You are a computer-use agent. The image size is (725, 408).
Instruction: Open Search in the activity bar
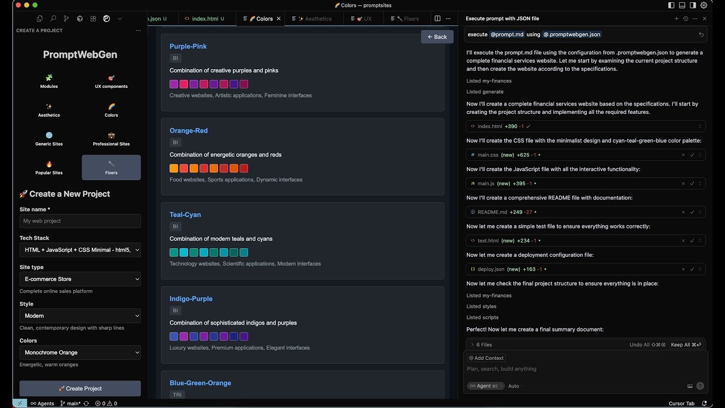point(53,18)
